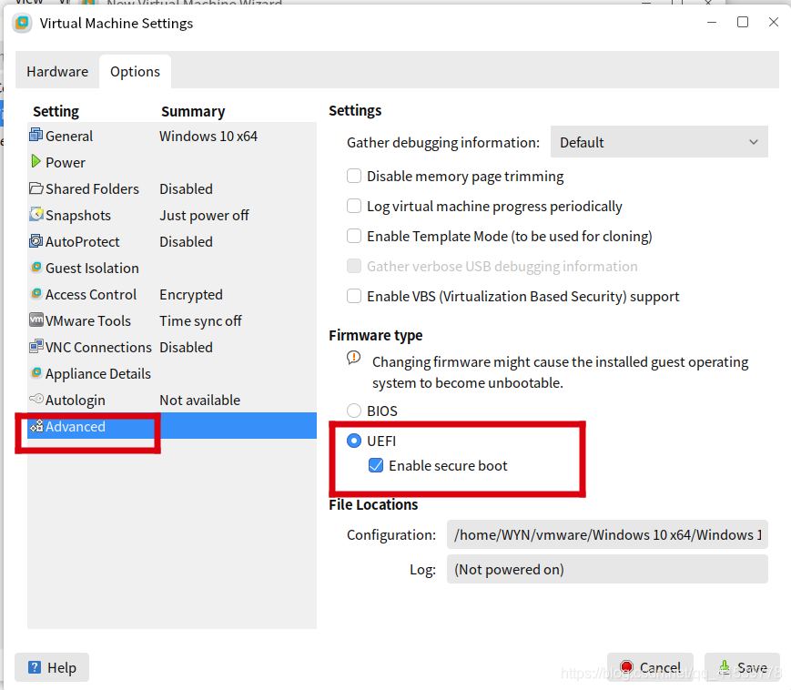The height and width of the screenshot is (690, 791).
Task: Click the Cancel button
Action: 650,667
